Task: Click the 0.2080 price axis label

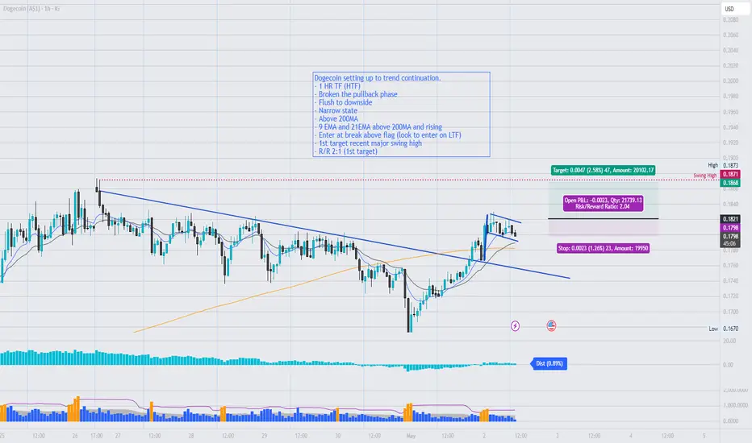Action: point(730,19)
